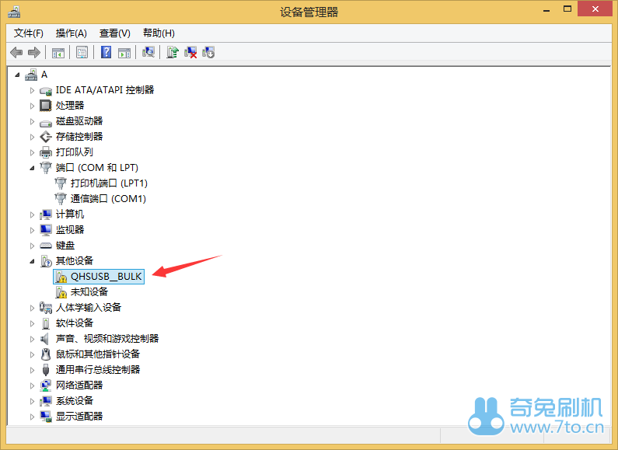
Task: Open the 帮助(H) menu
Action: tap(159, 33)
